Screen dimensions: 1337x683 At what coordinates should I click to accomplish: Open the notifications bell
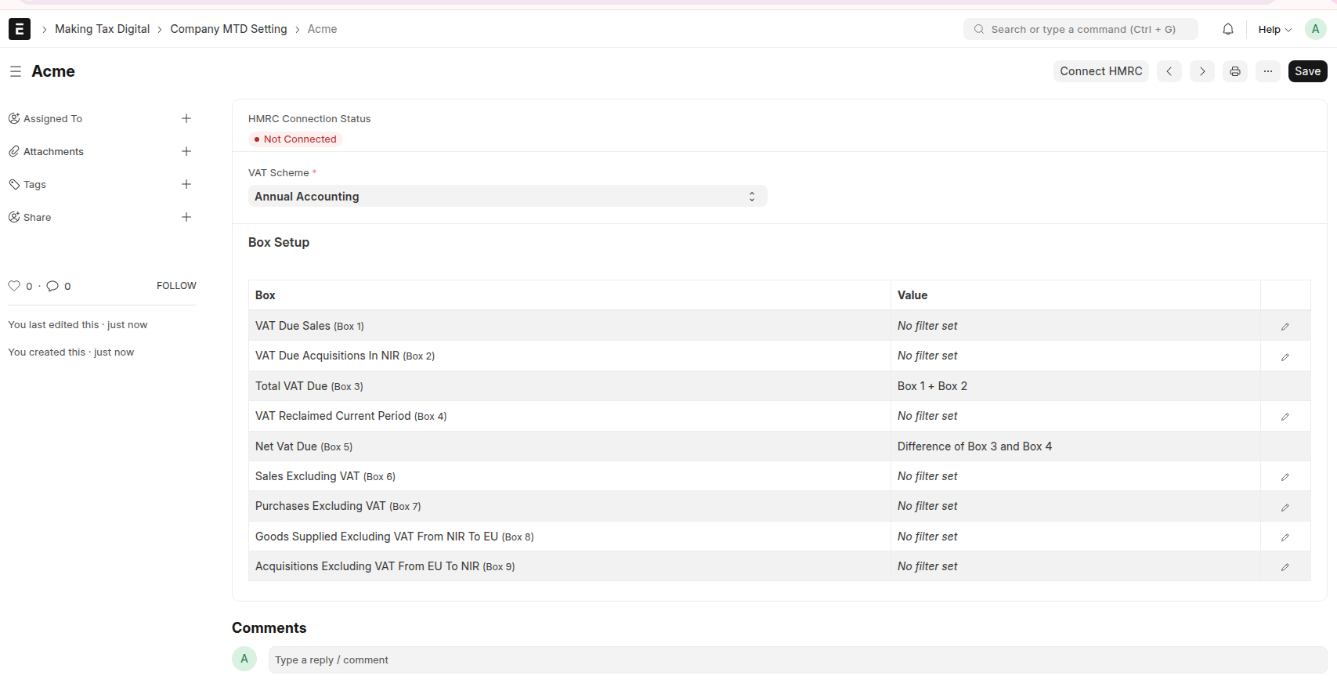[x=1228, y=29]
